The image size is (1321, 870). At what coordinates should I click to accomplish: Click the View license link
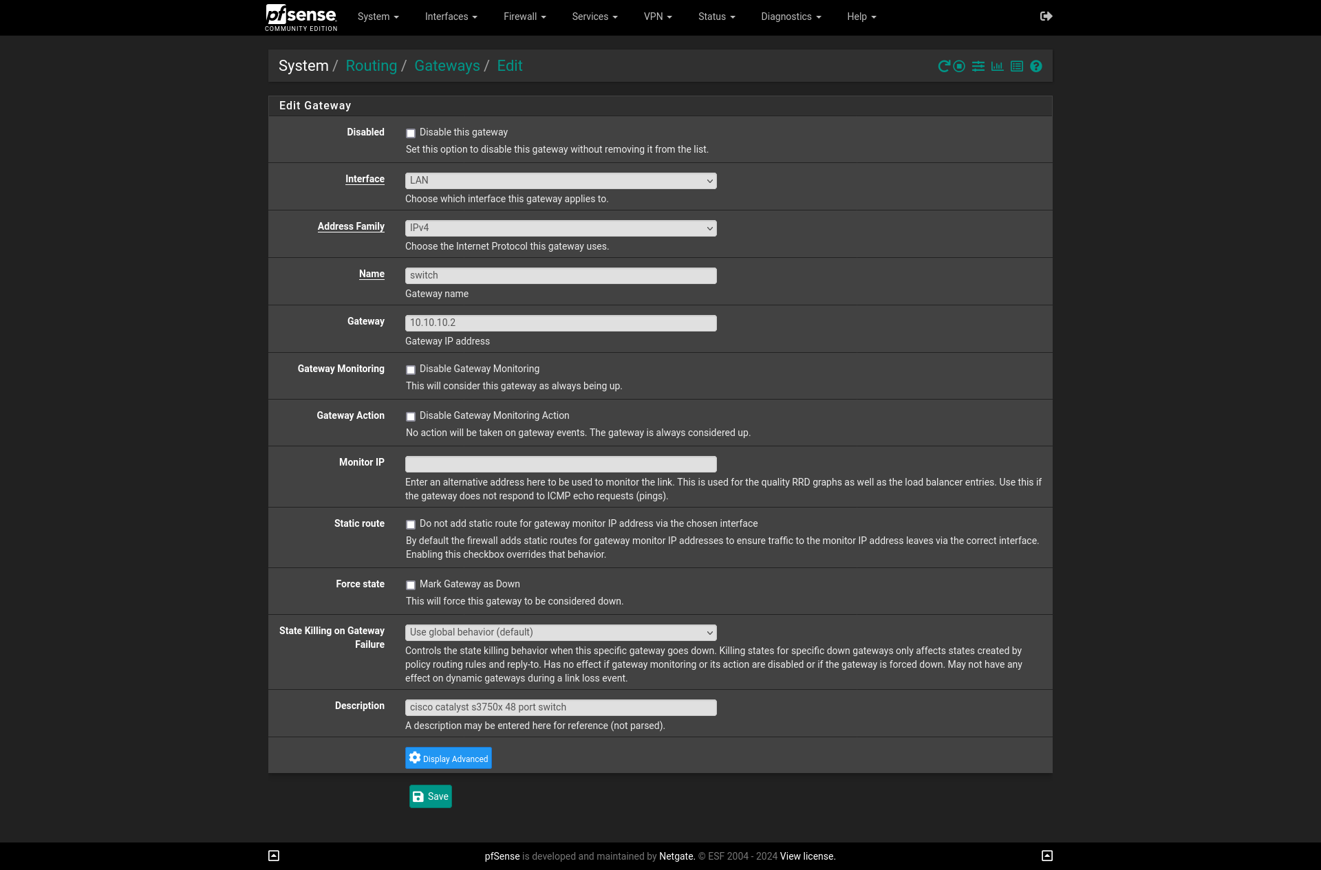[x=808, y=856]
